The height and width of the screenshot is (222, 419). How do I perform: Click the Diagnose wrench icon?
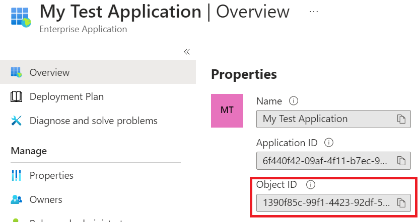click(x=17, y=121)
